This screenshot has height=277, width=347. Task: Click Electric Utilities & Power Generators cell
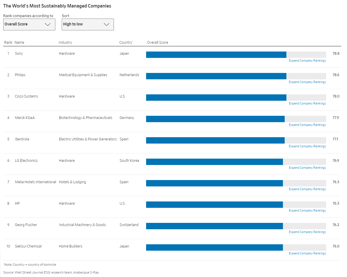point(88,139)
